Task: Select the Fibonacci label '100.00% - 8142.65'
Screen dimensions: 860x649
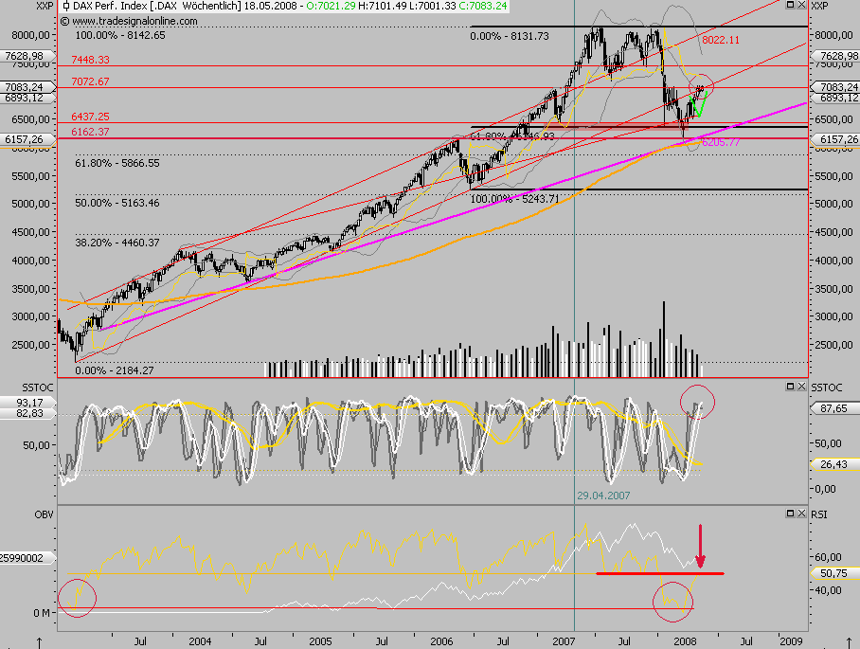Action: point(120,35)
